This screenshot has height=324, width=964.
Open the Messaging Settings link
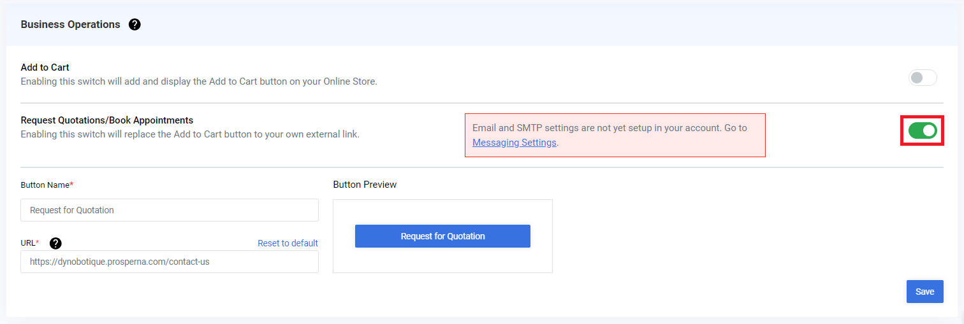tap(515, 143)
